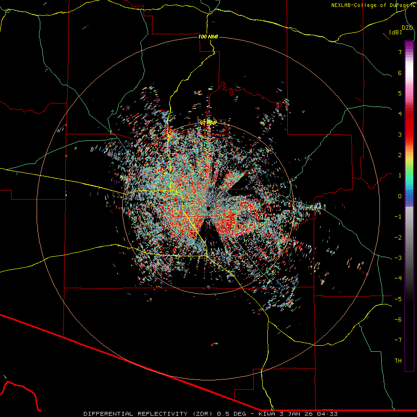Click the 4 value on the dB scale
The width and height of the screenshot is (417, 417).
(400, 114)
